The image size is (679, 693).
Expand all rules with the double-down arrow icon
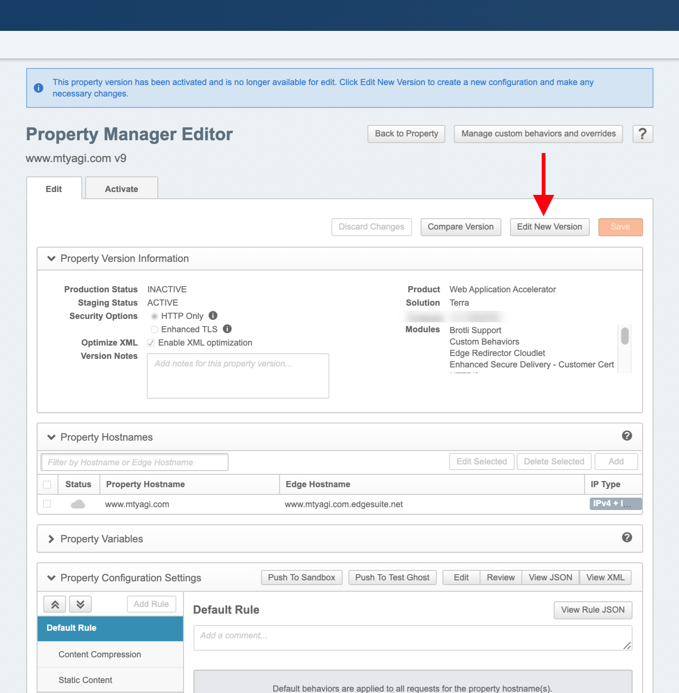pyautogui.click(x=80, y=604)
